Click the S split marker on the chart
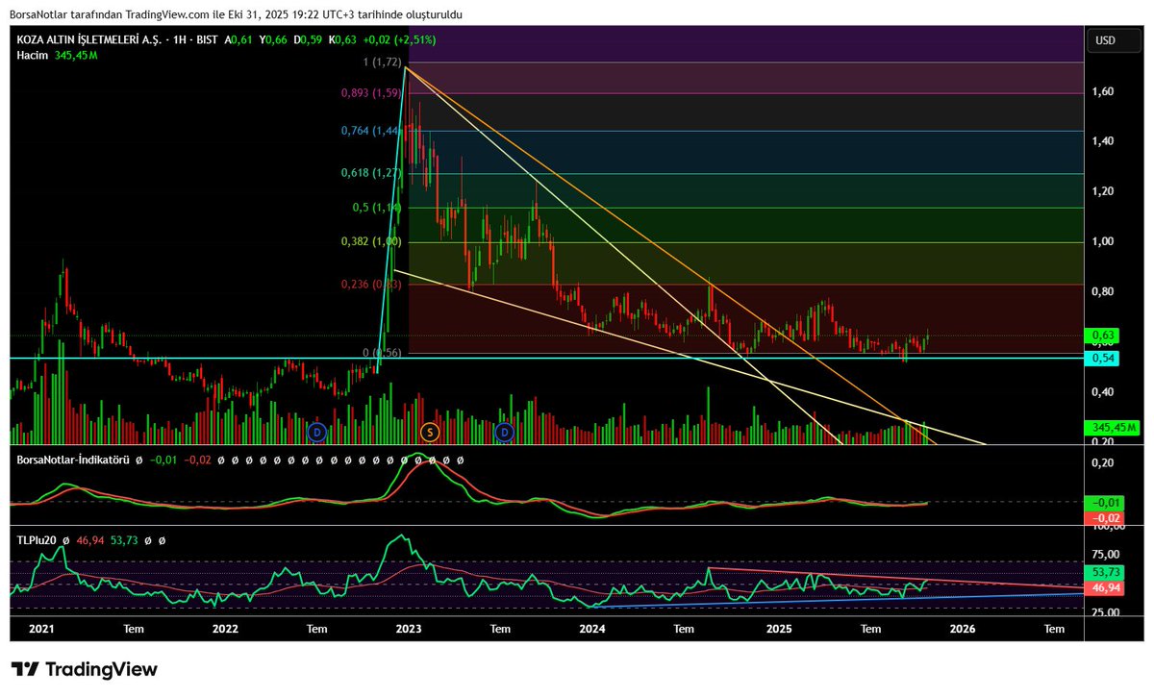The image size is (1154, 697). coord(429,433)
